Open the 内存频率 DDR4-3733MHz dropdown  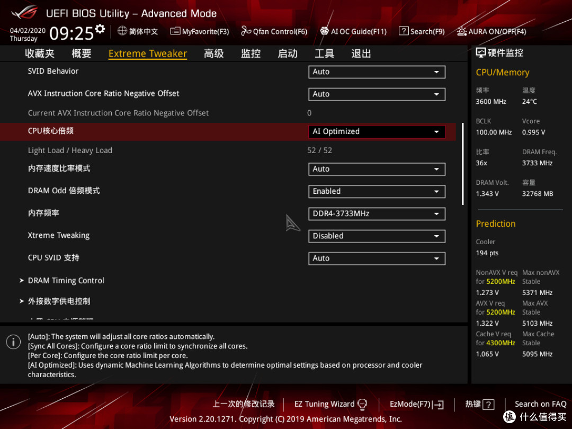point(377,214)
